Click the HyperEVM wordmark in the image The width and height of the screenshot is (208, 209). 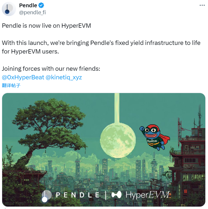click(148, 195)
